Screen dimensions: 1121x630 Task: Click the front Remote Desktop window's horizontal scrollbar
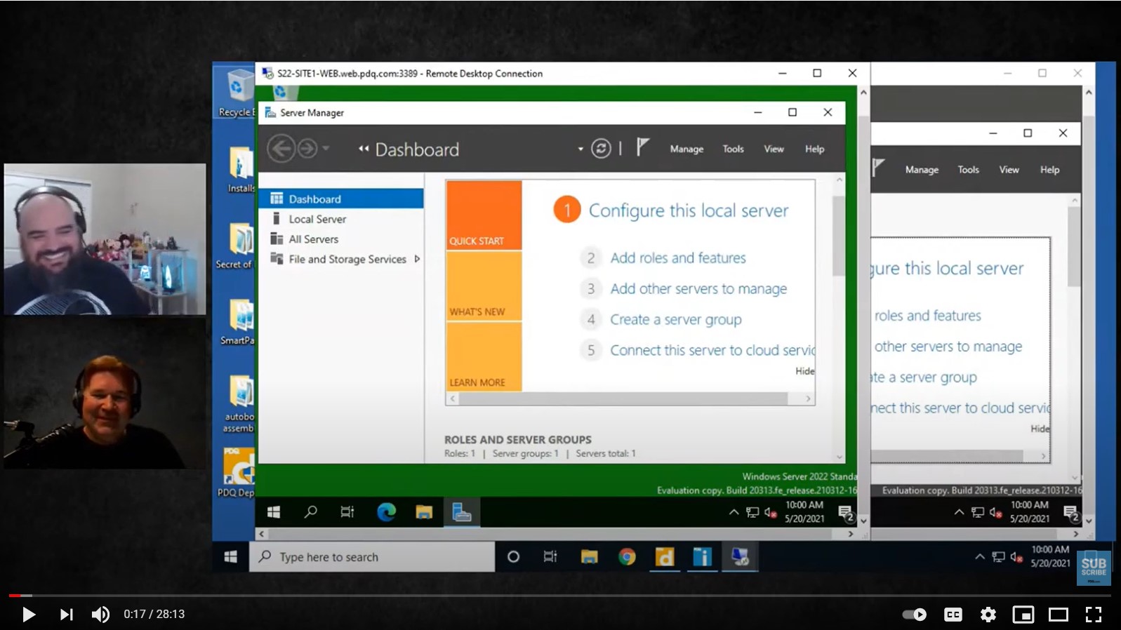(557, 534)
